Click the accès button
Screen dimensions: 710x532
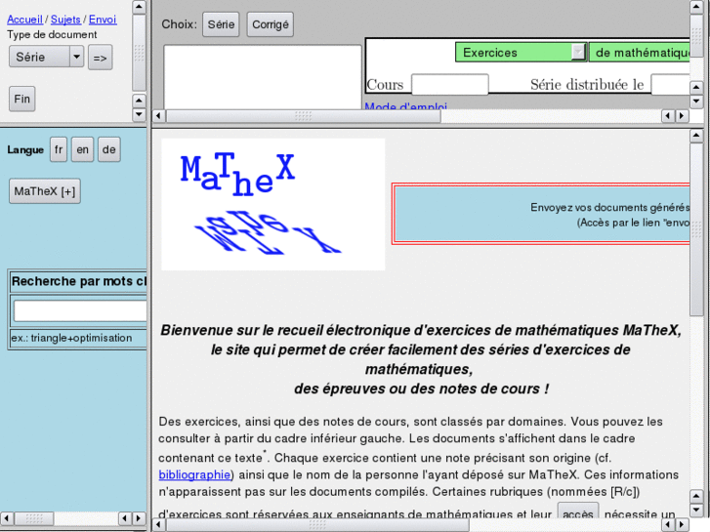click(x=578, y=512)
